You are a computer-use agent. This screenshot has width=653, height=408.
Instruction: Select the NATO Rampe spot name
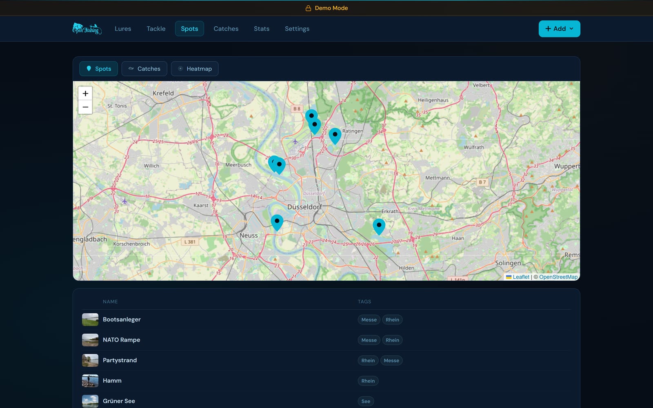[121, 340]
